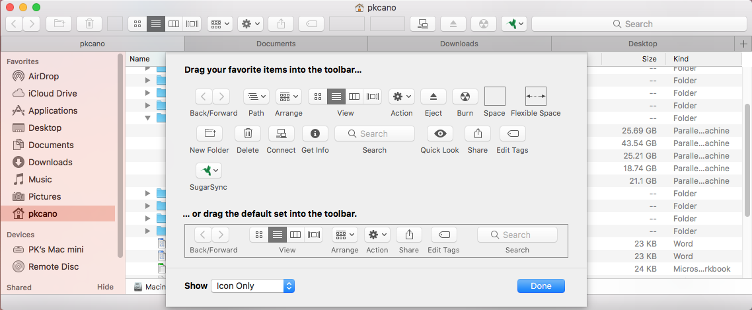
Task: Click the Delete trash icon in the window toolbar
Action: [x=89, y=24]
